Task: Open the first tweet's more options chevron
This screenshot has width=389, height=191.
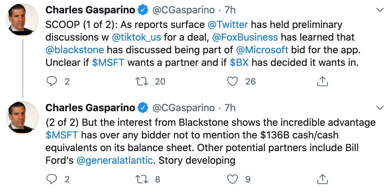Action: (379, 10)
